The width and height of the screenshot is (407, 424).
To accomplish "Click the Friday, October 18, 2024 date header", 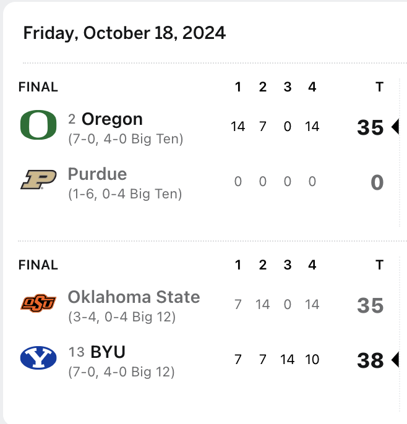I will point(124,33).
